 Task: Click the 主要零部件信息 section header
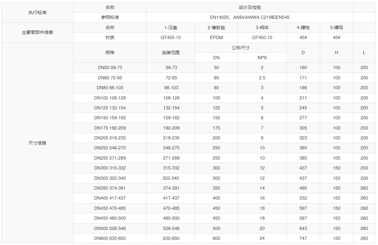[37, 32]
